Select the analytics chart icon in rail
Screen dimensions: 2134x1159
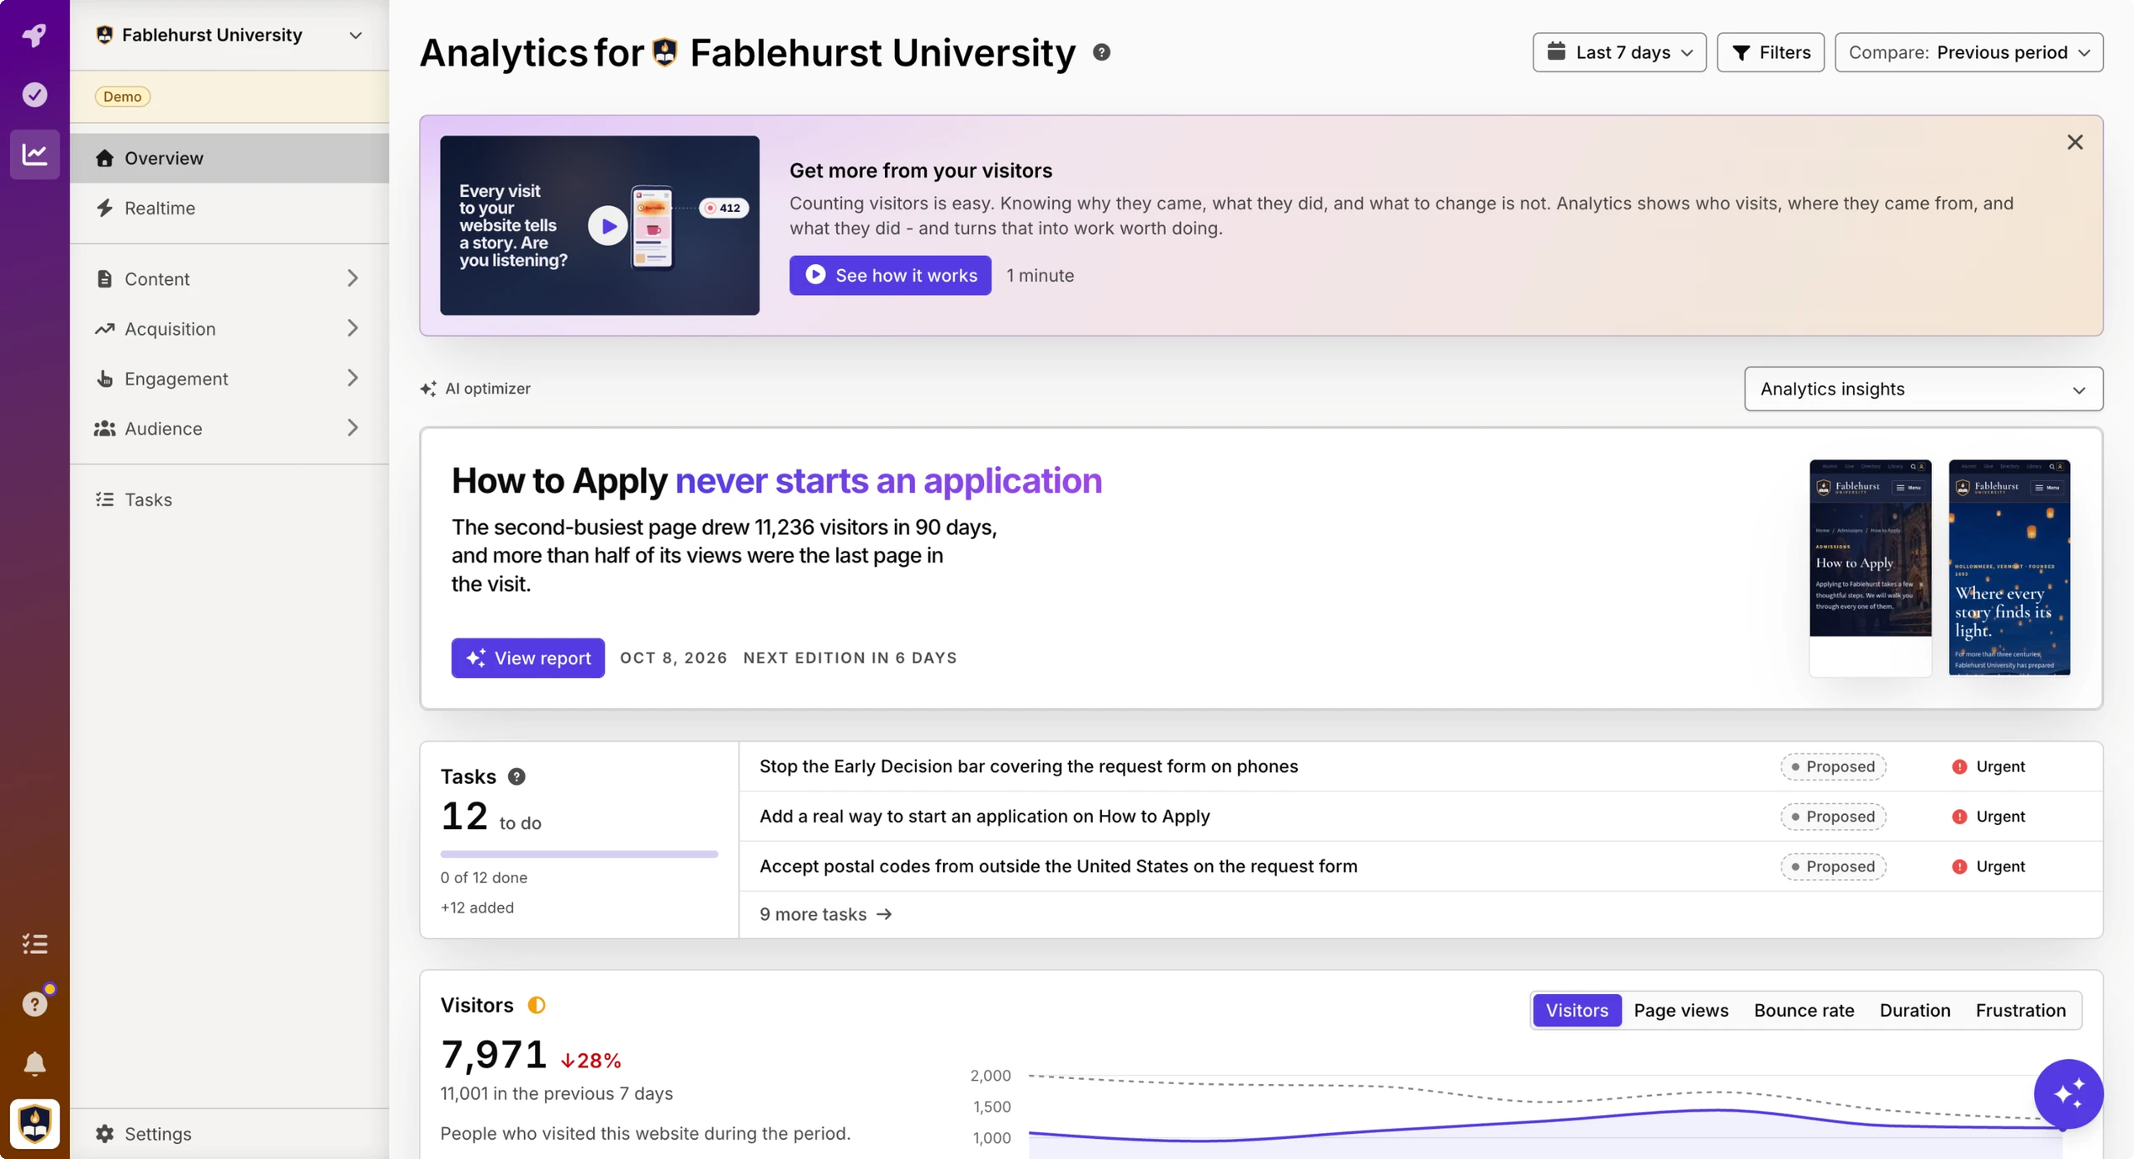pos(34,154)
